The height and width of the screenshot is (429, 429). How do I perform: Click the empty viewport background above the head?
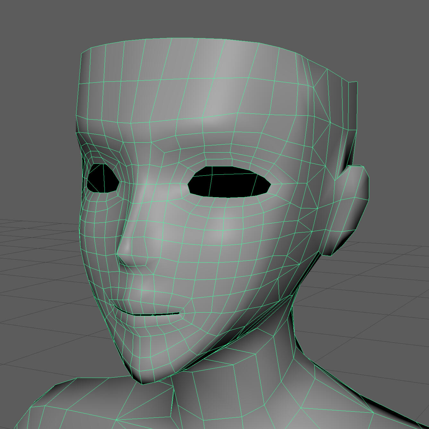coord(209,16)
